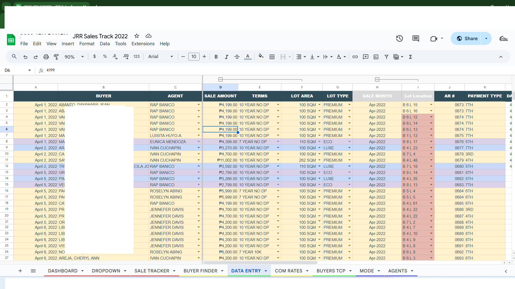Toggle strikethrough formatting

tap(237, 57)
